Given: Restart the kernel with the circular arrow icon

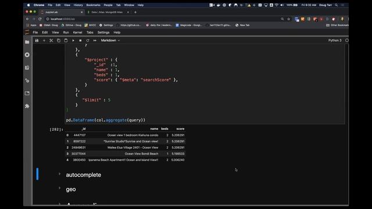Looking at the screenshot, I should coord(88,41).
